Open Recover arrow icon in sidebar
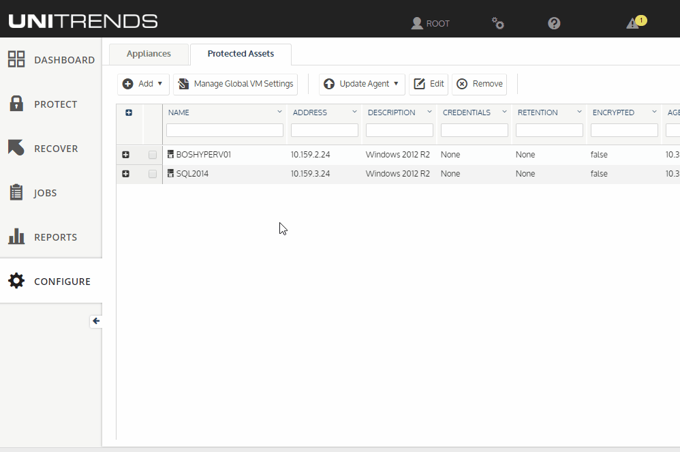The width and height of the screenshot is (680, 452). click(16, 147)
